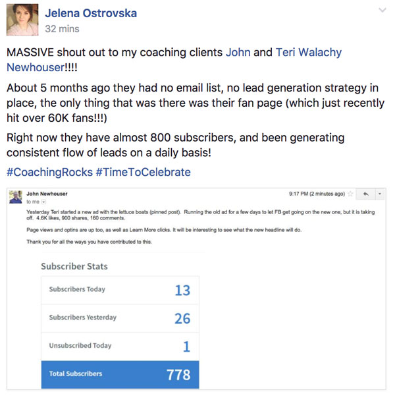
Task: Open Jelena Ostrovska's profile picture
Action: [22, 20]
